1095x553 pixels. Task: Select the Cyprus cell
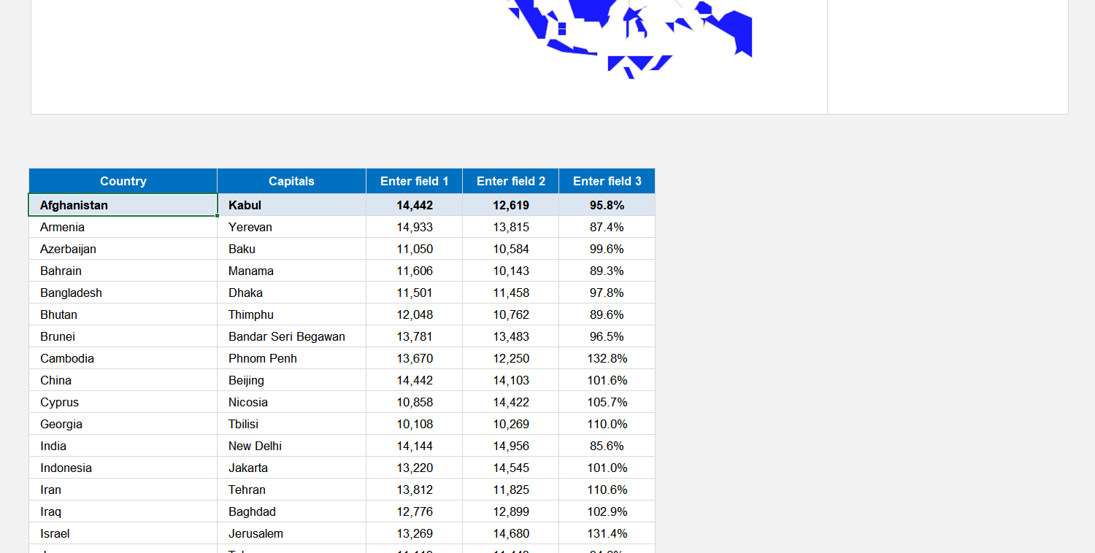pyautogui.click(x=123, y=402)
